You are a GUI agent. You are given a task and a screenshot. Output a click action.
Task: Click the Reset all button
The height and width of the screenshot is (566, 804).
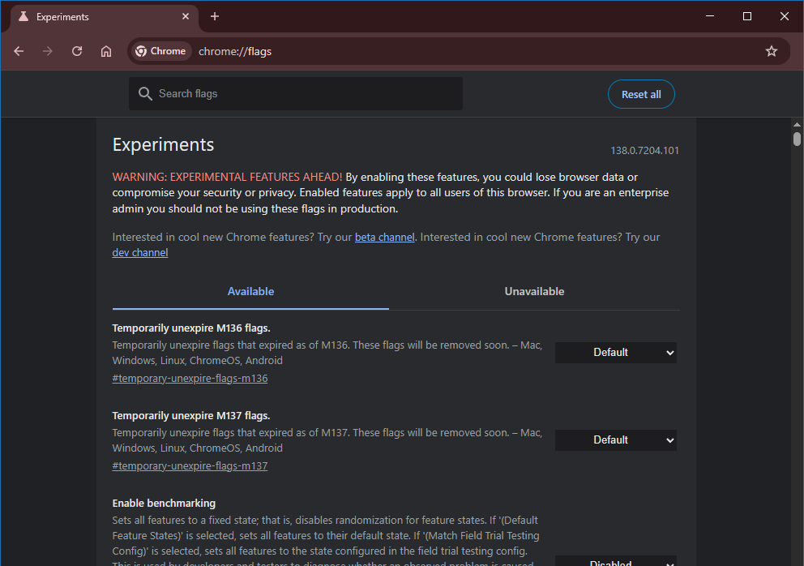(x=641, y=94)
